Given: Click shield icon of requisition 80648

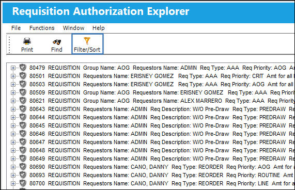Looking at the screenshot, I should coord(23,150).
